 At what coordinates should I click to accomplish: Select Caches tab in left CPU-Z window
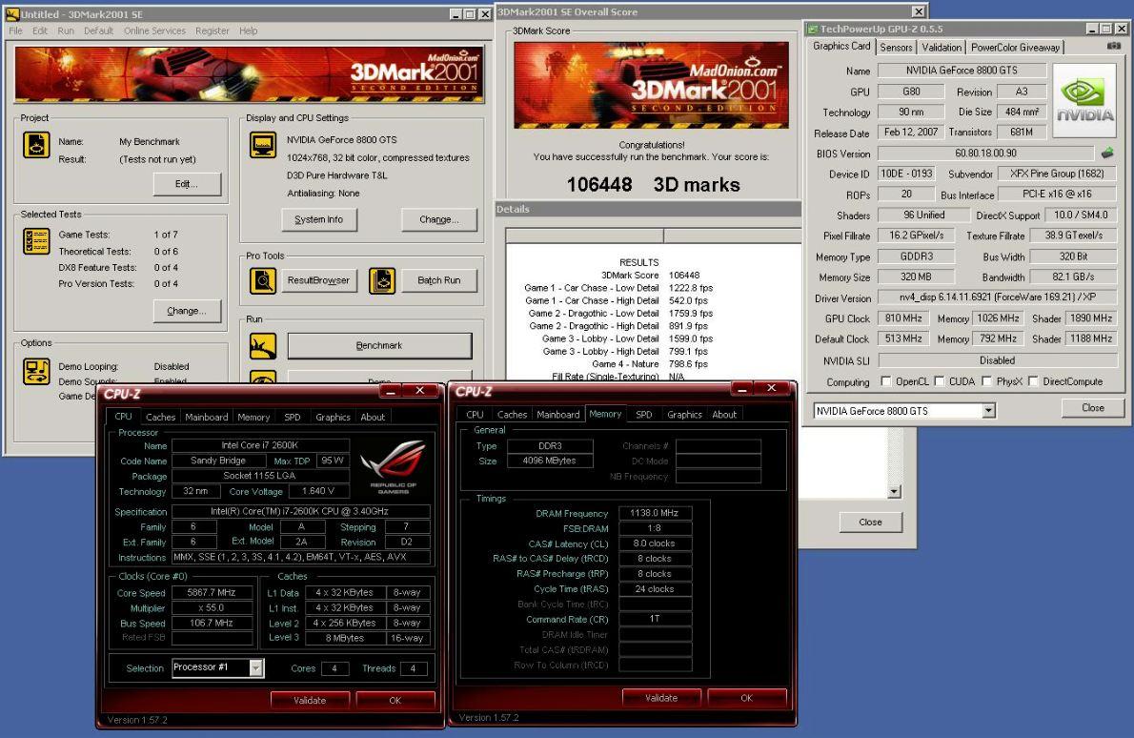[160, 417]
